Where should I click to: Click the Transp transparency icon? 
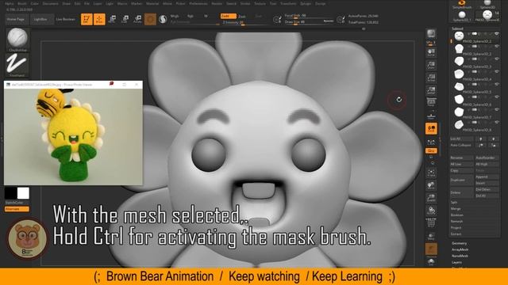pyautogui.click(x=431, y=236)
